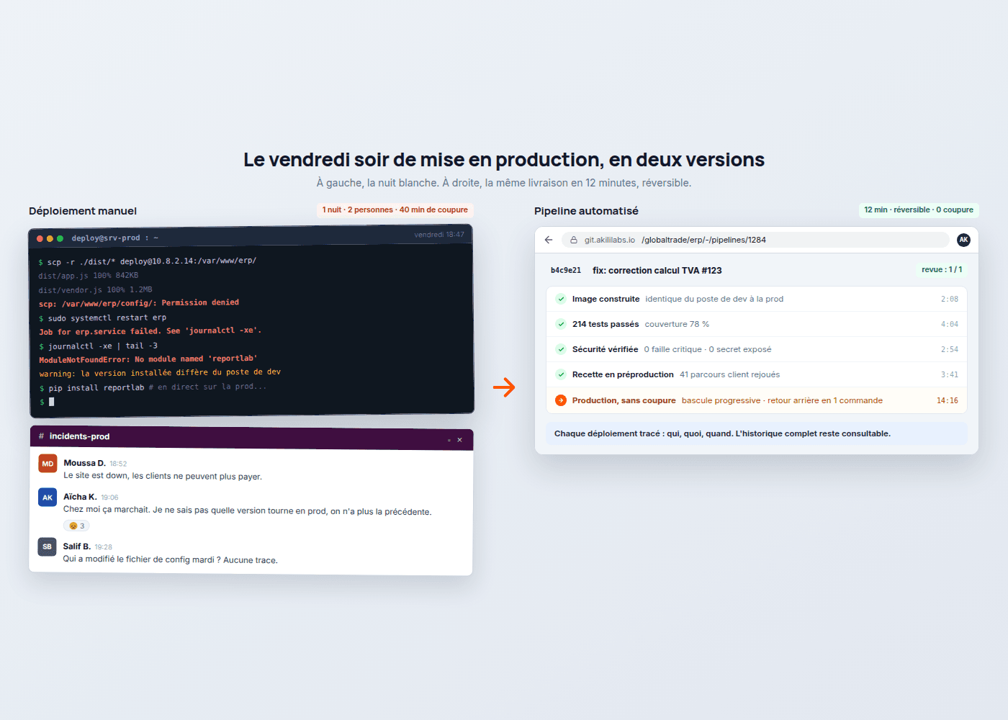Open Moussa D.'s MD avatar

(48, 464)
